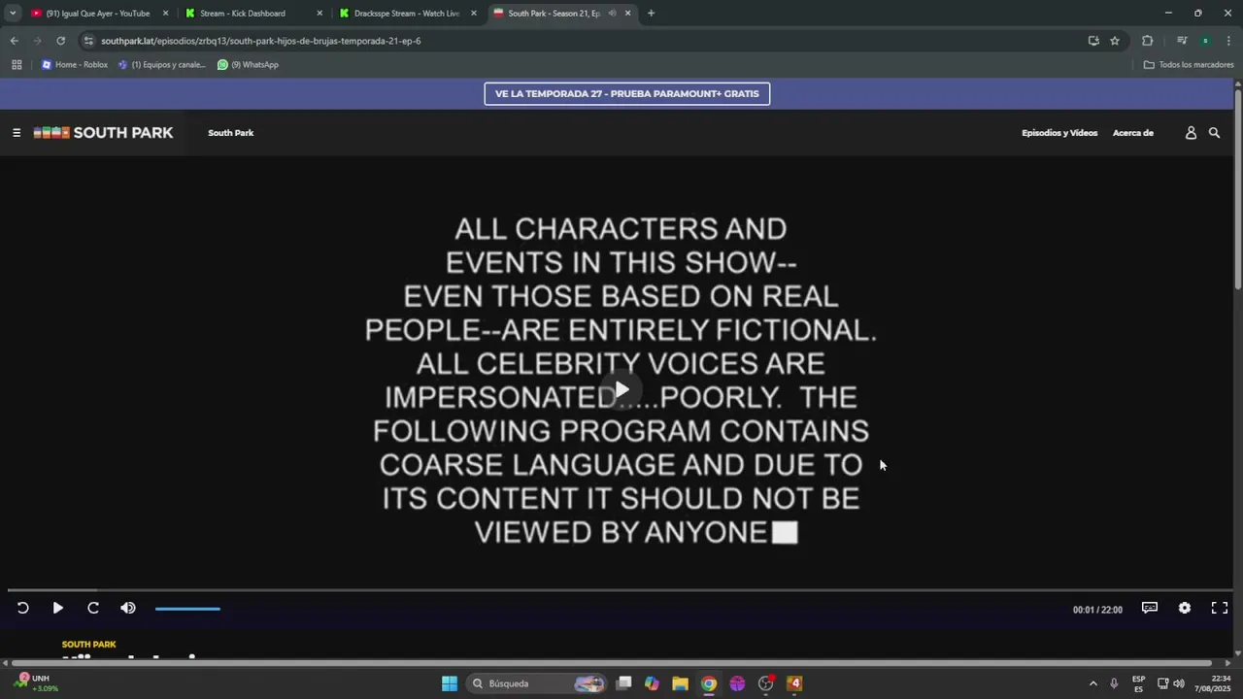Click VE LA TEMPORADA 27 Paramount+ banner
Viewport: 1243px width, 699px height.
coord(627,93)
